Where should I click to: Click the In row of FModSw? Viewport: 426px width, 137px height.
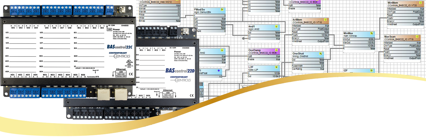(x=210, y=16)
